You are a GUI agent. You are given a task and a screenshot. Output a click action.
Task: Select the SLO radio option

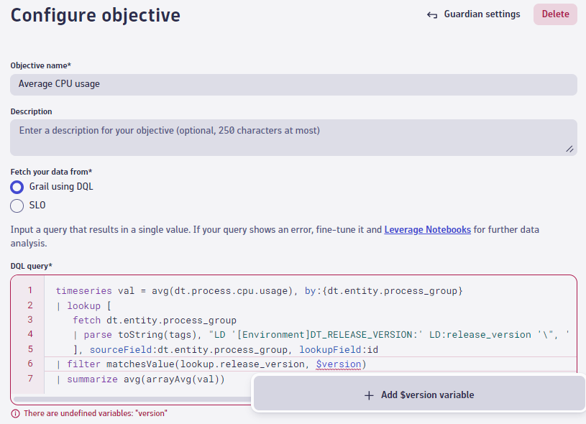17,206
